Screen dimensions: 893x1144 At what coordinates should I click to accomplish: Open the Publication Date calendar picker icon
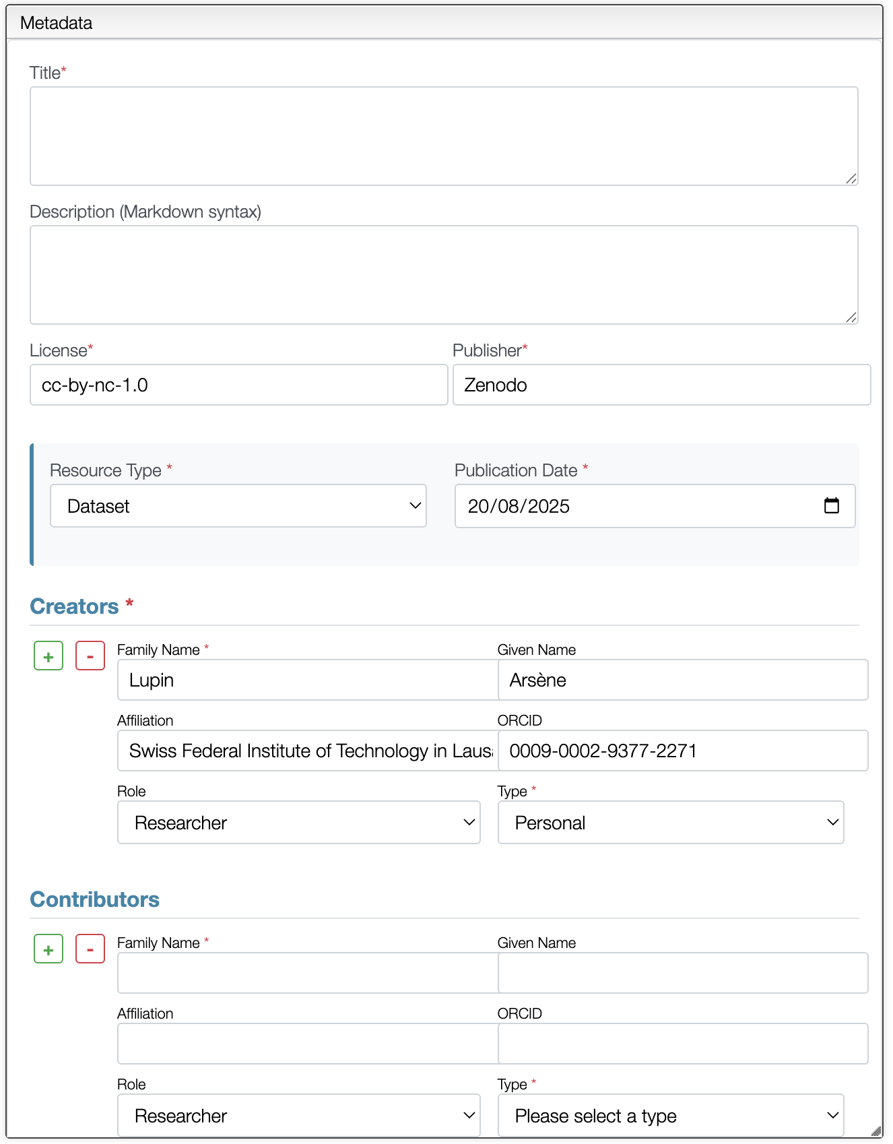tap(832, 505)
